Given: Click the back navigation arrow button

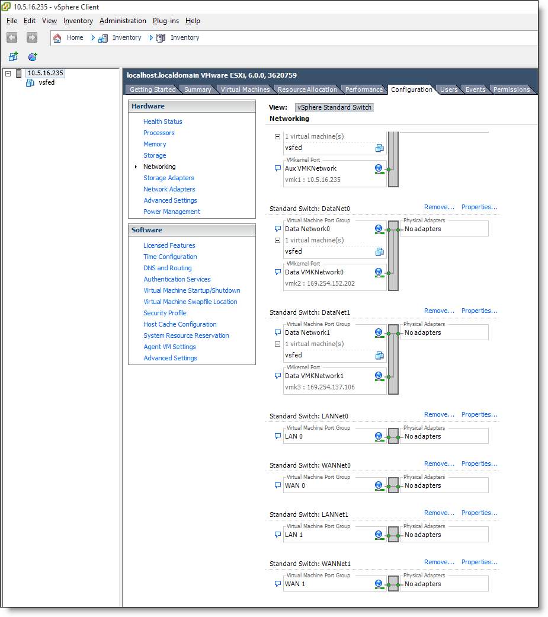Looking at the screenshot, I should pos(12,37).
